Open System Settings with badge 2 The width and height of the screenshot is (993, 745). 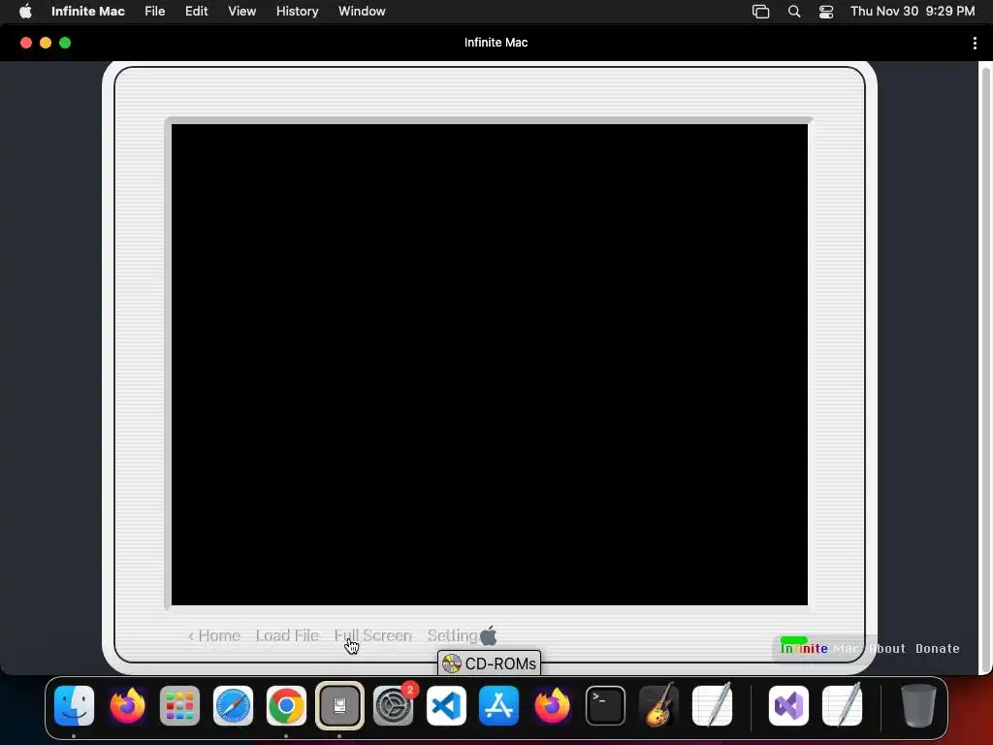click(394, 705)
